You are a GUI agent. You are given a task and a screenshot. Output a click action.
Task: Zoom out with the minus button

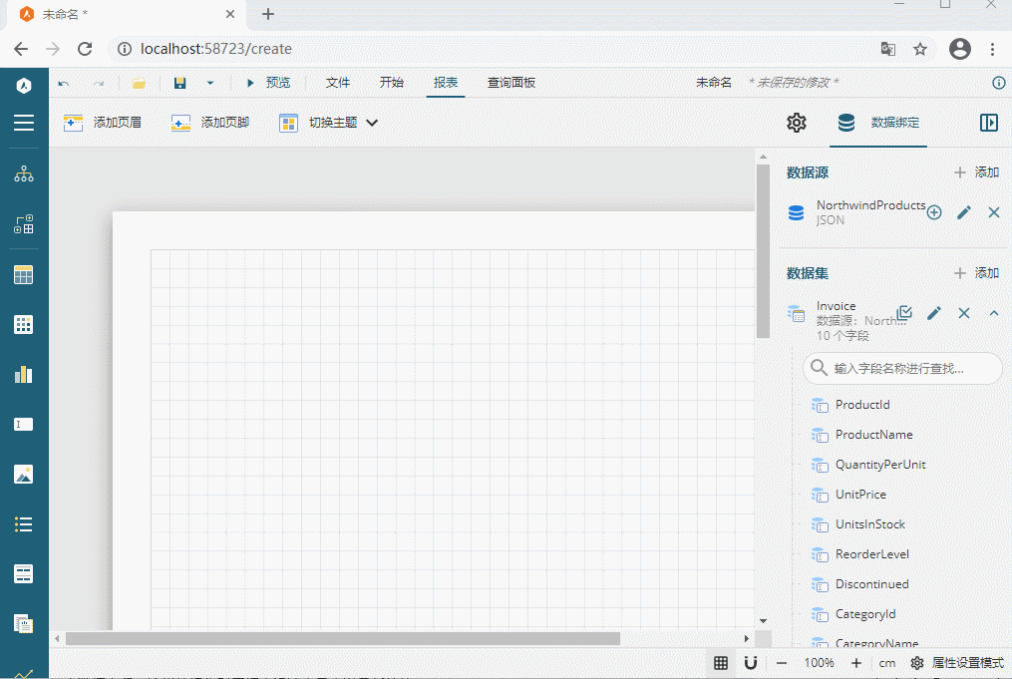pyautogui.click(x=781, y=663)
